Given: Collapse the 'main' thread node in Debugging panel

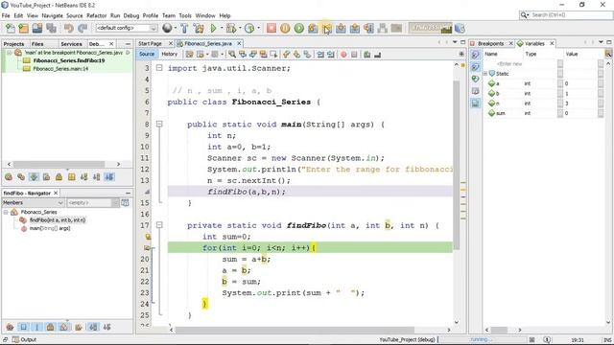Looking at the screenshot, I should click(x=9, y=53).
